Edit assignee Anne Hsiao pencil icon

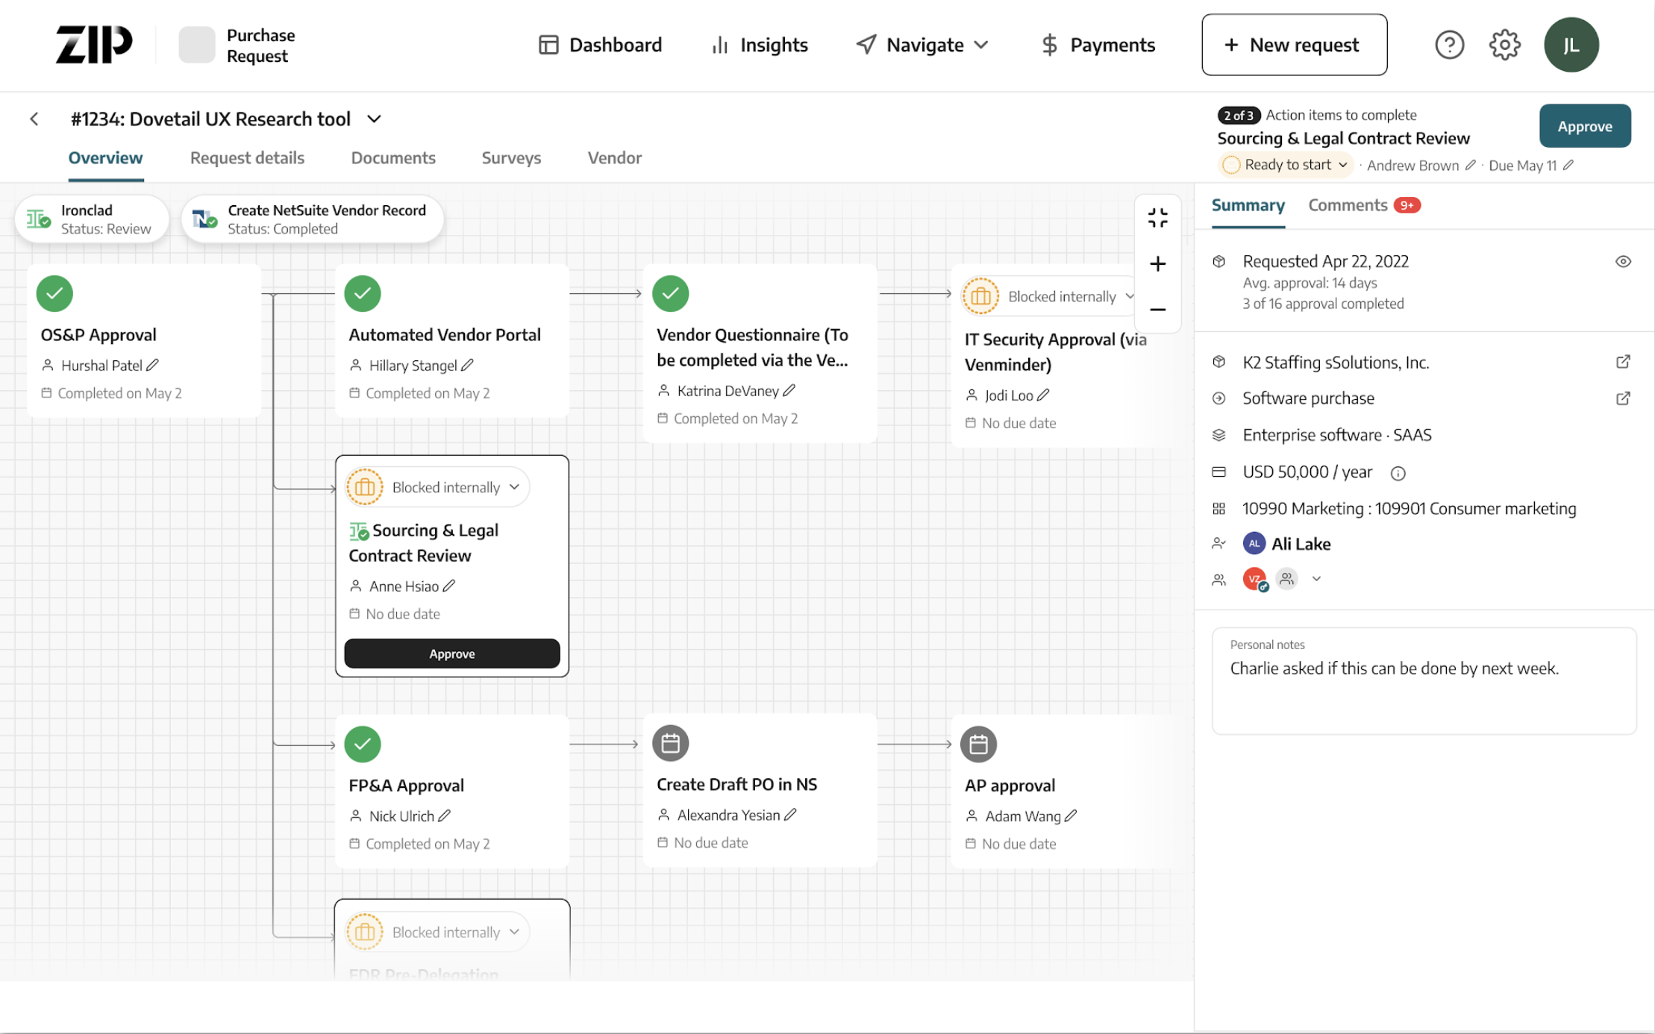(x=449, y=586)
